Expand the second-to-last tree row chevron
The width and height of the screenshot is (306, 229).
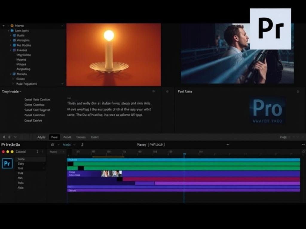[x=13, y=79]
